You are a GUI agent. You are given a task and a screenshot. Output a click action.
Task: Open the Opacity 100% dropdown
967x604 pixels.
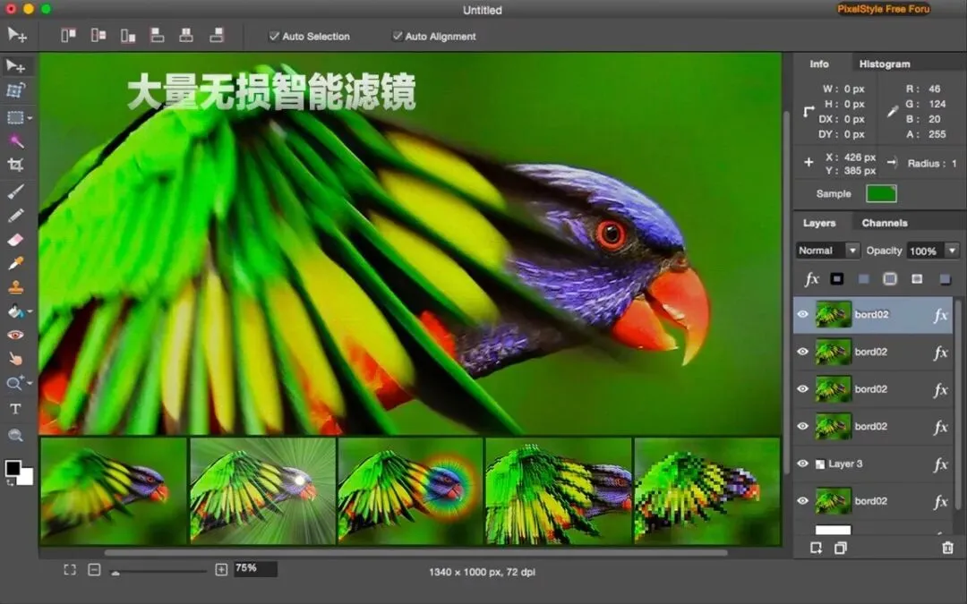click(x=934, y=251)
